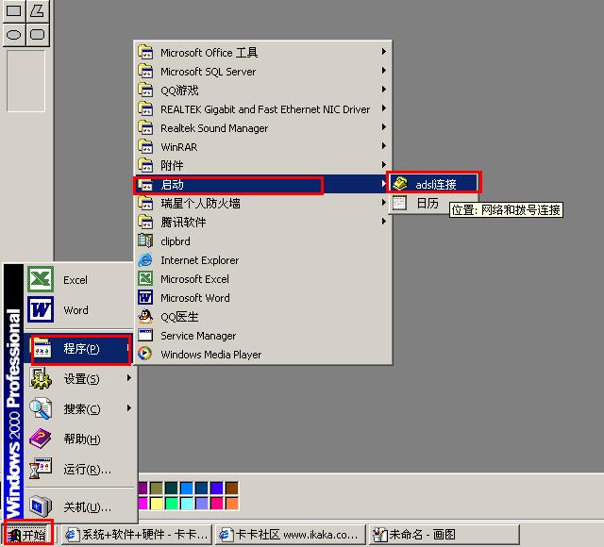Open Service Manager from programs menu
The height and width of the screenshot is (547, 604).
pyautogui.click(x=262, y=336)
